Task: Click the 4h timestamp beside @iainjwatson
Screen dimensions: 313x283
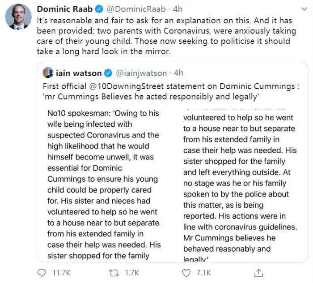Action: click(x=178, y=73)
